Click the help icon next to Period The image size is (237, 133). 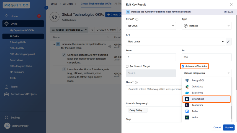137,19
